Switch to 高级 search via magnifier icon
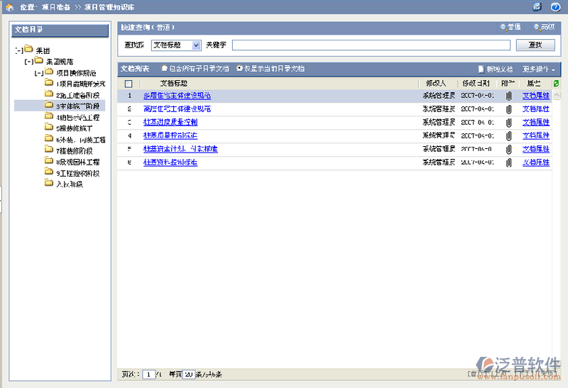Viewport: 568px width, 388px height. point(536,28)
